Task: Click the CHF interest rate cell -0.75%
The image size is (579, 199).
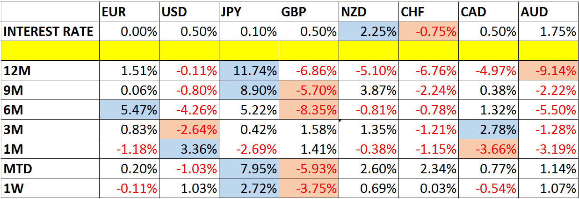Action: pos(428,32)
